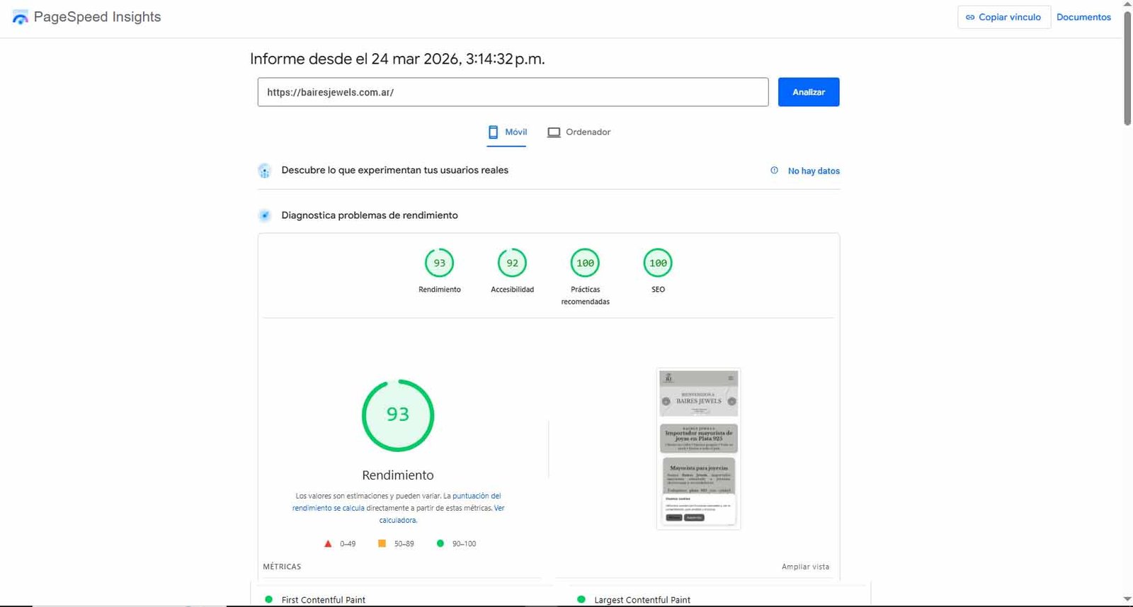The width and height of the screenshot is (1133, 607).
Task: Click the large 93 Rendimiento gauge
Action: [x=397, y=415]
